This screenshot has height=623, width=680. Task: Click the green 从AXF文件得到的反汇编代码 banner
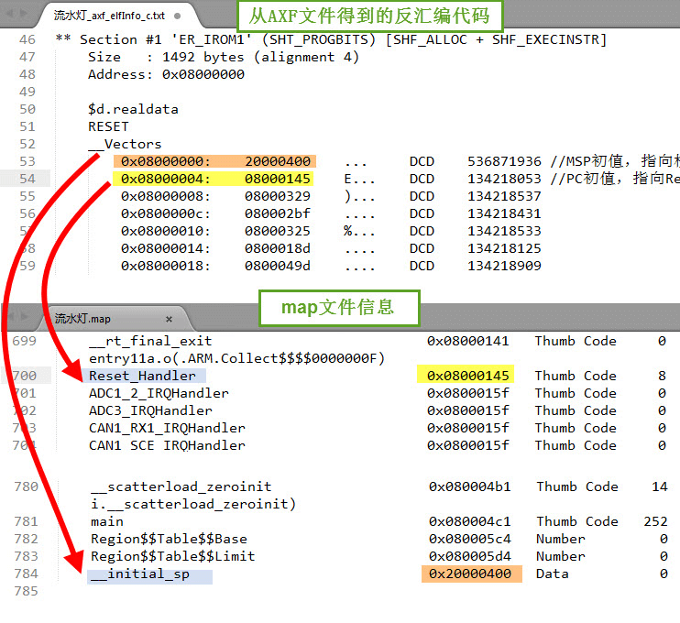coord(368,15)
